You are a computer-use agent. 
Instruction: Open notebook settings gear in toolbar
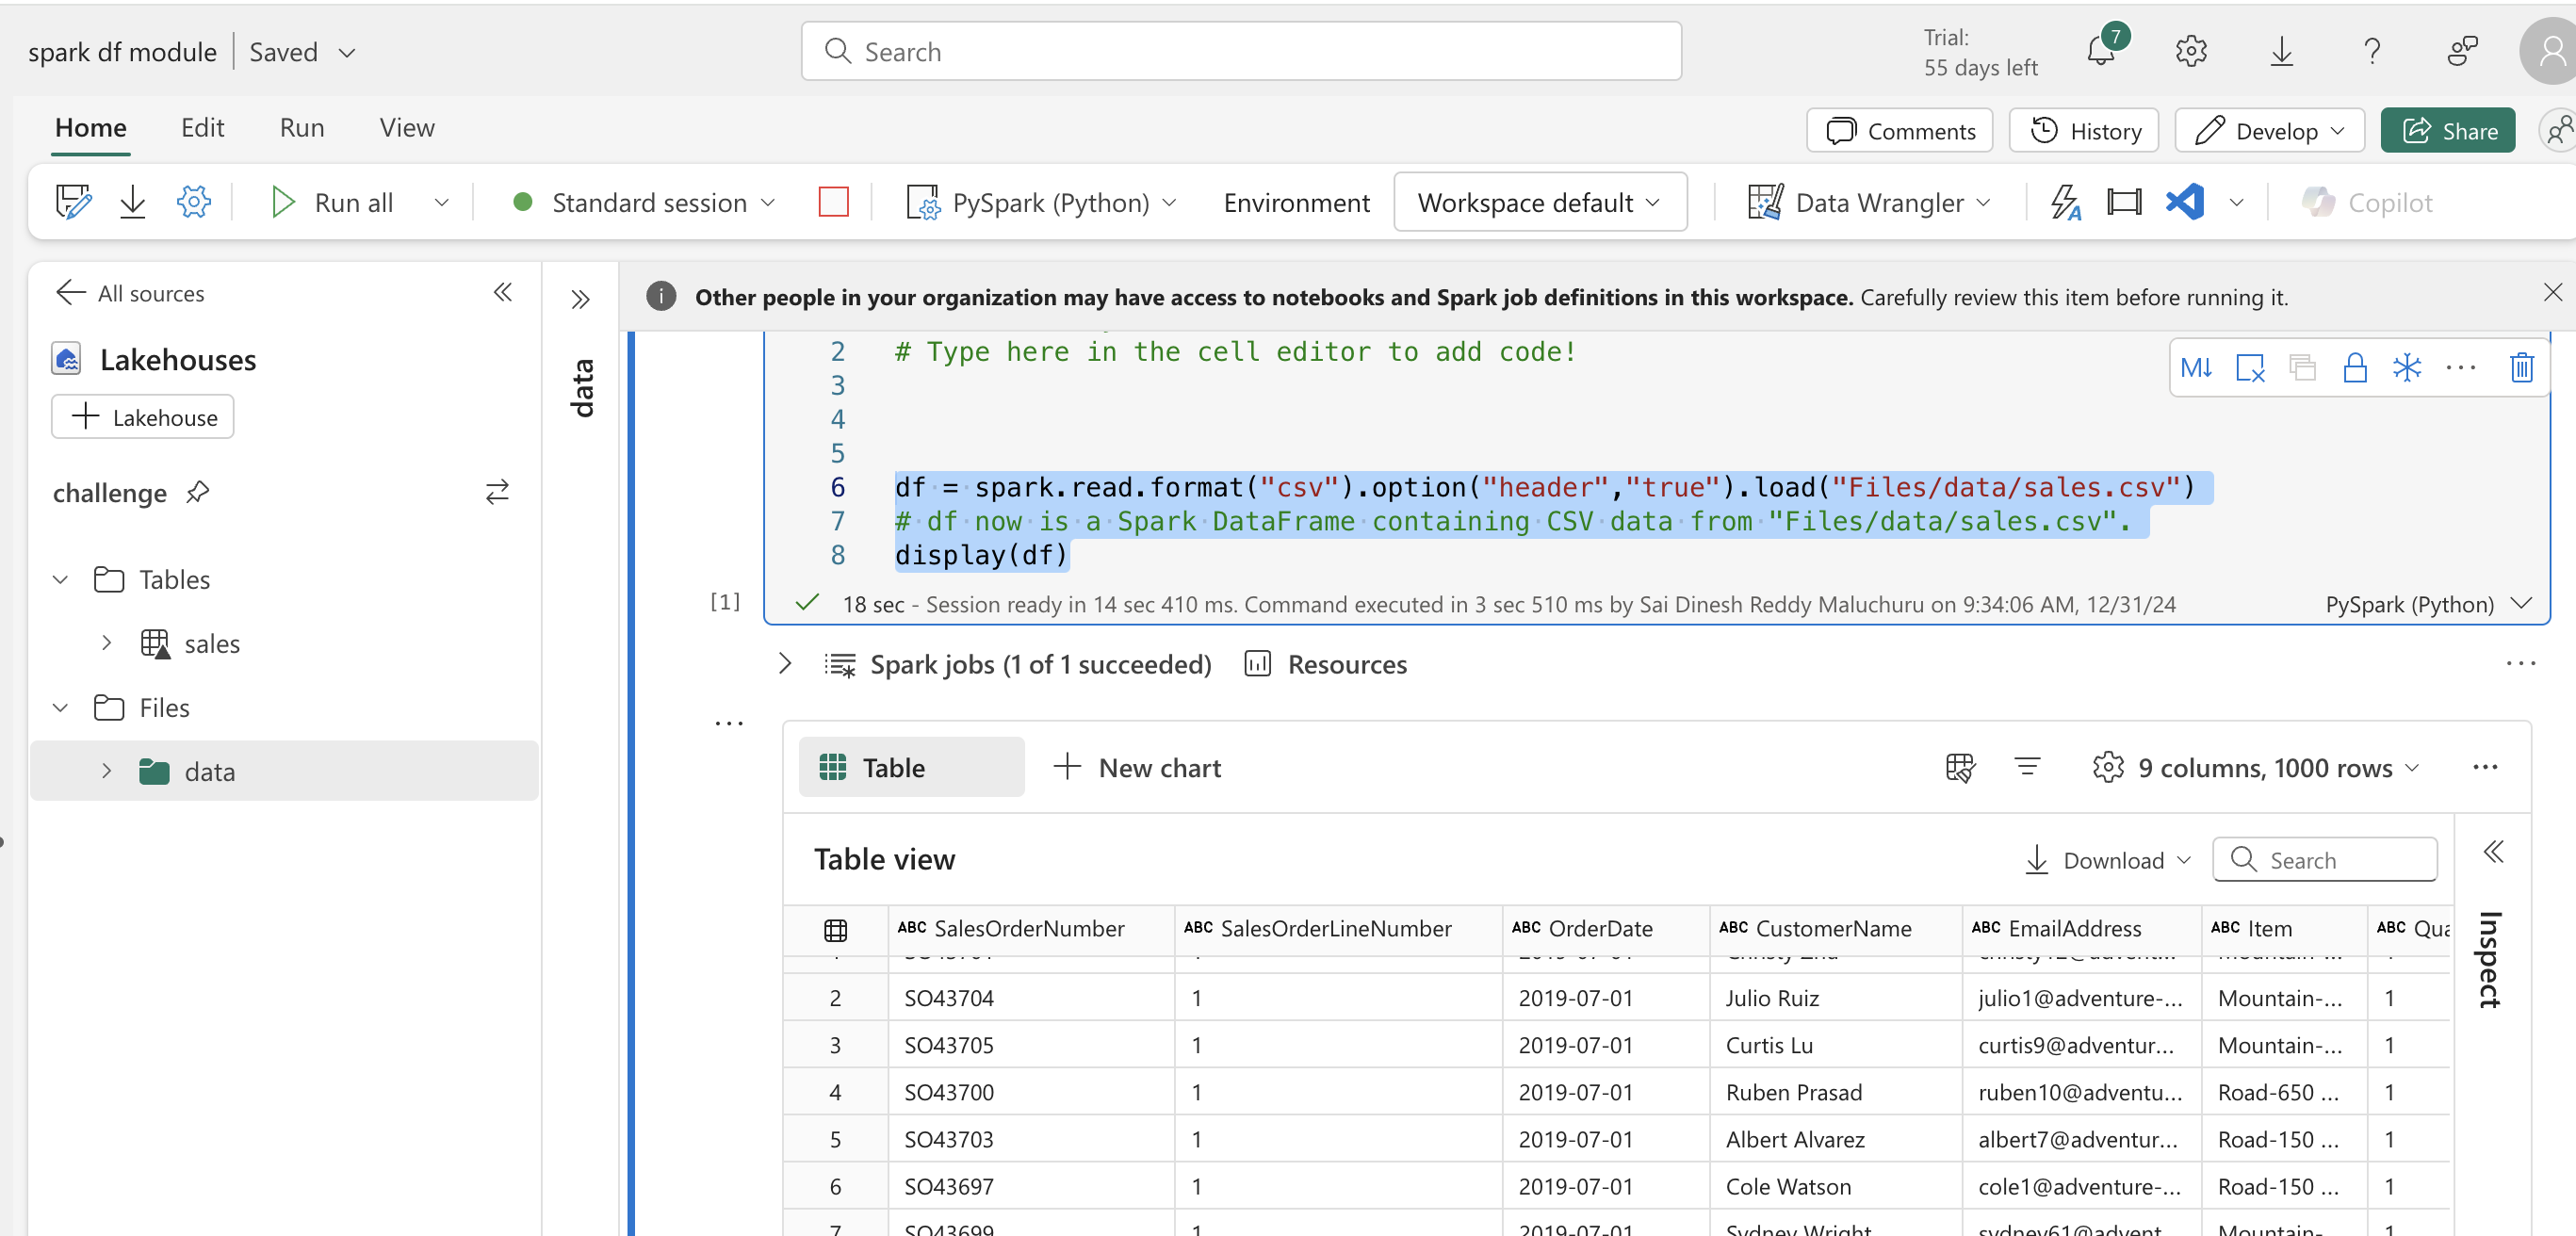point(193,202)
